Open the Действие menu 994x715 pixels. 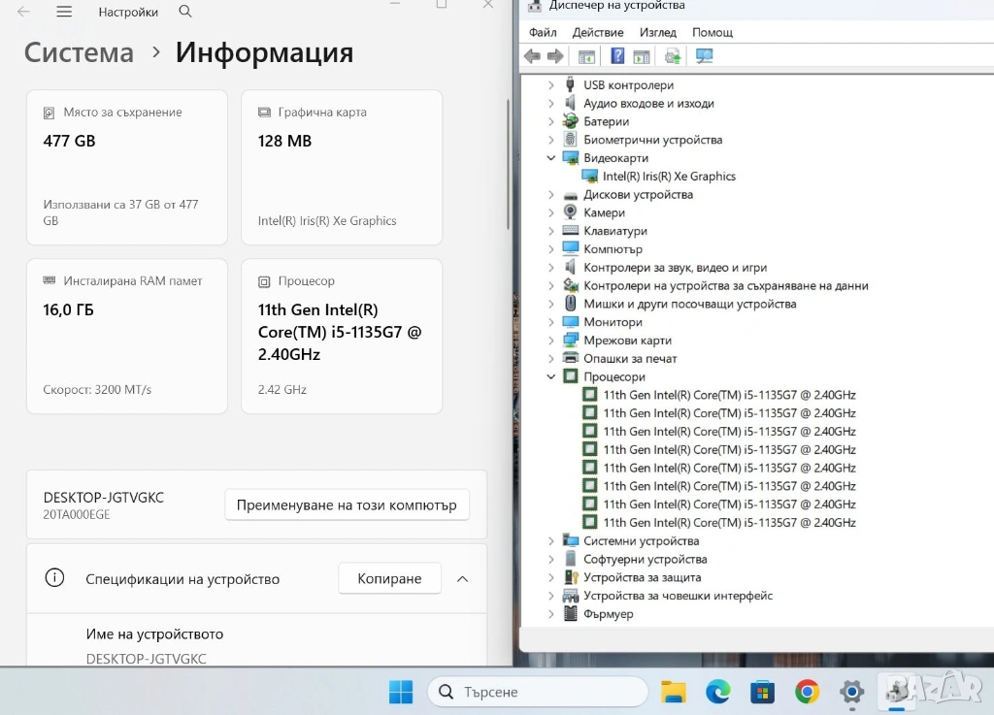pos(598,32)
